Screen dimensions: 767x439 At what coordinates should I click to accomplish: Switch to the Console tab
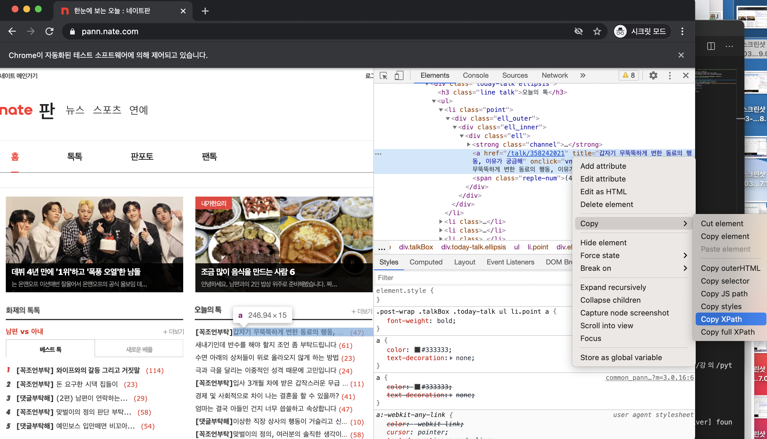[x=475, y=75]
